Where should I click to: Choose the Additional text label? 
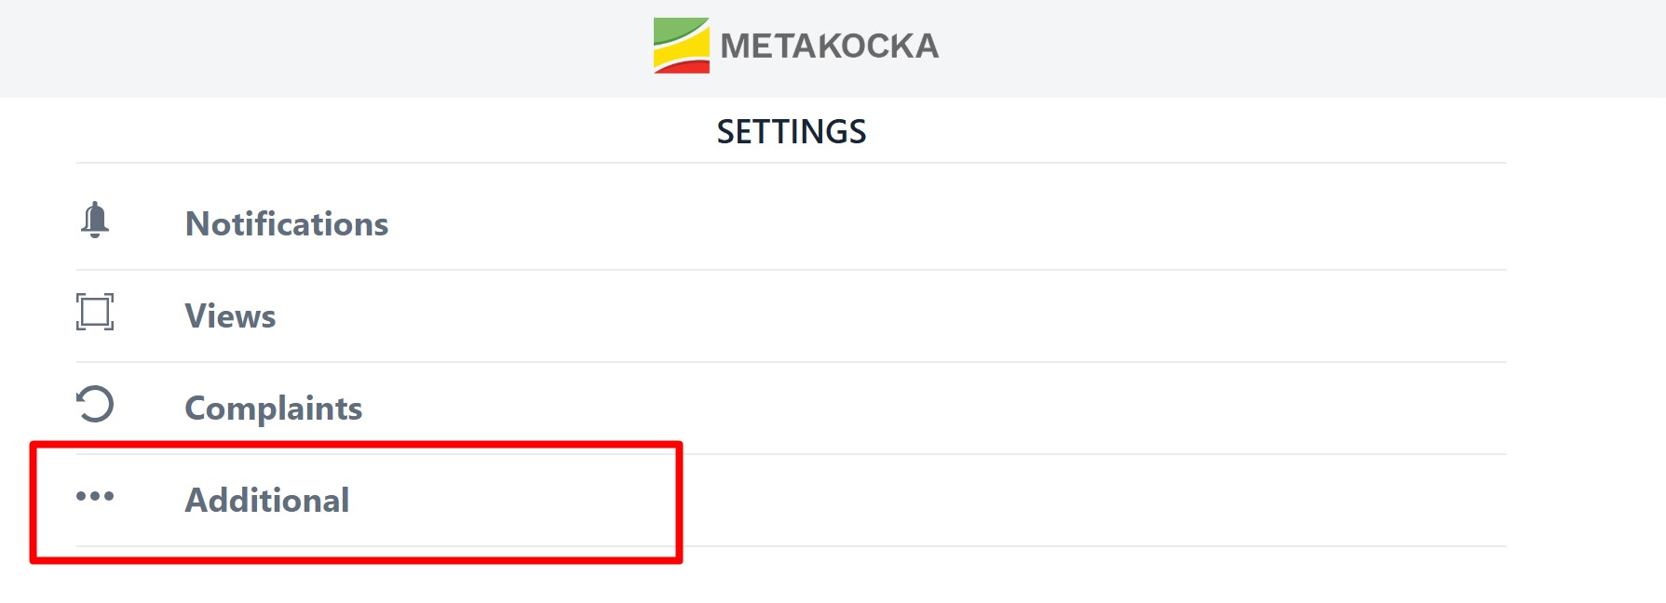pyautogui.click(x=267, y=501)
